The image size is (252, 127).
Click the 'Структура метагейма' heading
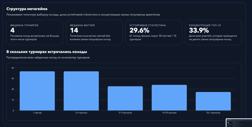27,9
